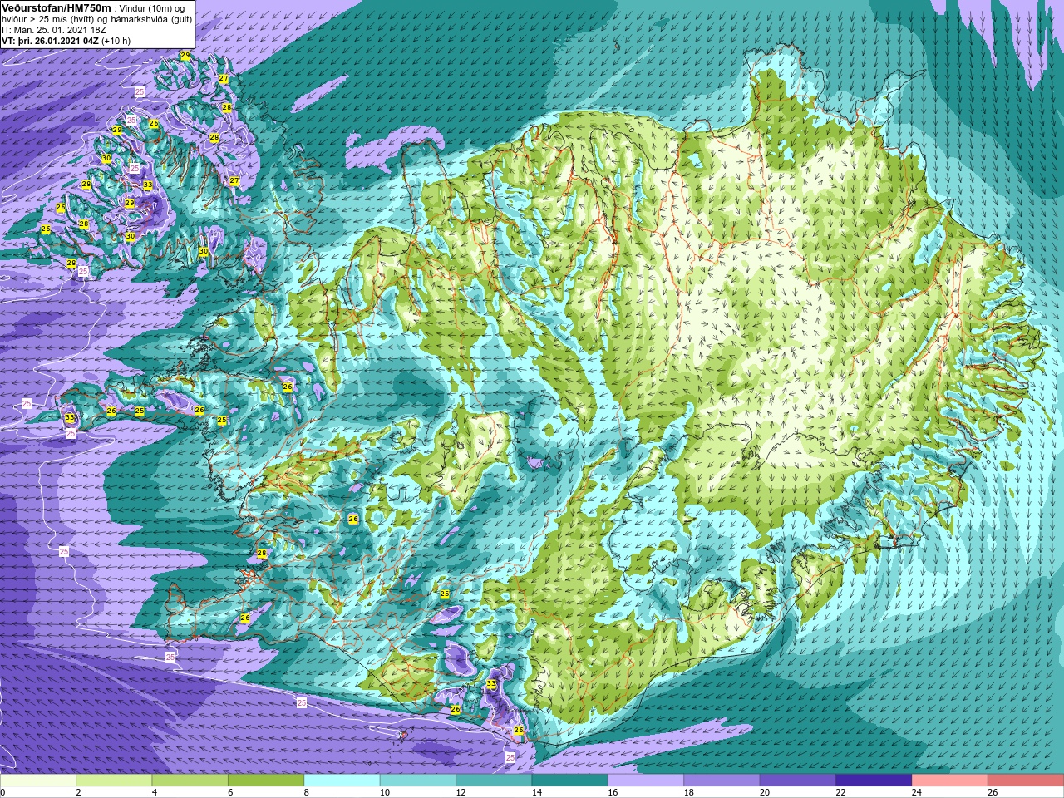Image resolution: width=1064 pixels, height=798 pixels.
Task: Click the 12–14 m/s teal legend swatch
Action: click(494, 781)
